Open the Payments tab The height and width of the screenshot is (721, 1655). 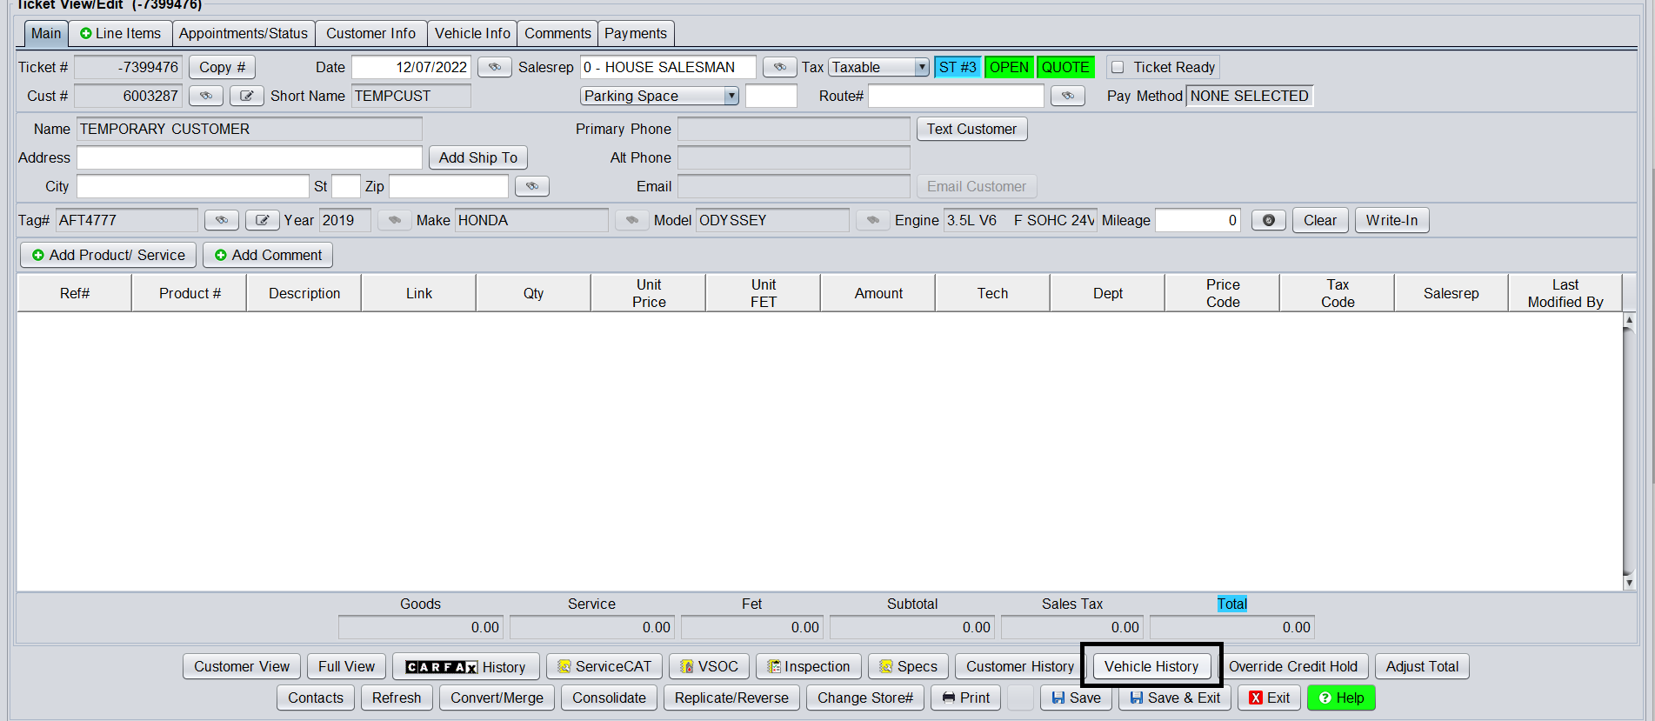click(635, 33)
